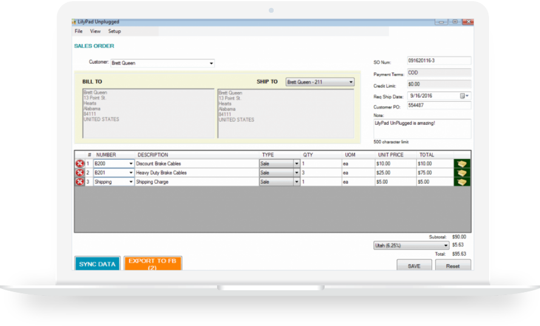
Task: Click the Note text box
Action: coord(422,128)
